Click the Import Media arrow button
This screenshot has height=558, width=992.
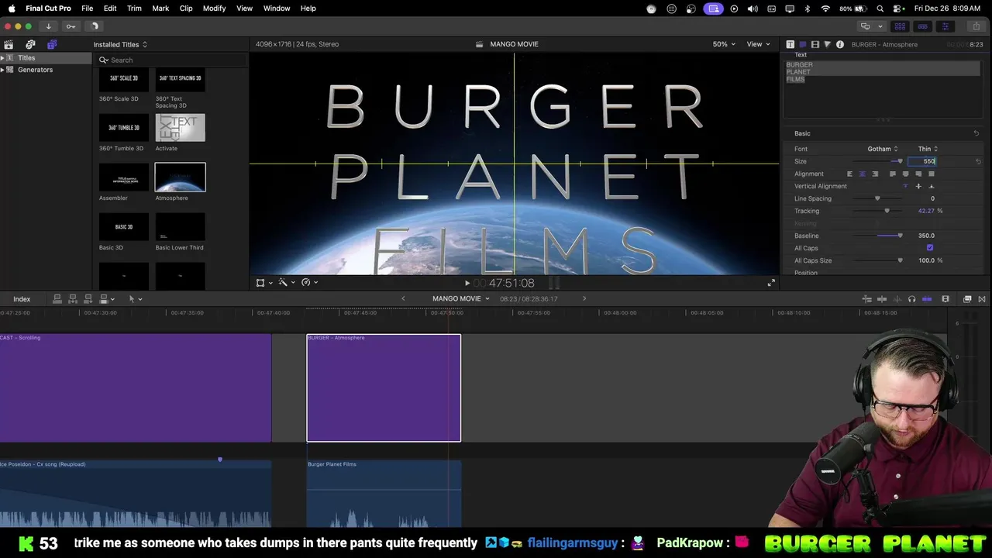point(48,26)
